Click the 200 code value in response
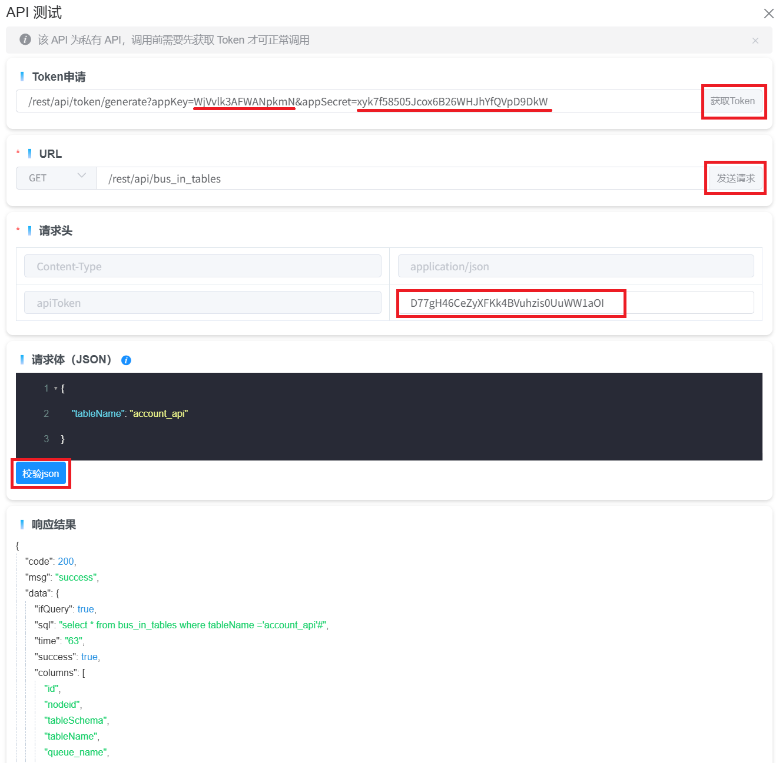The height and width of the screenshot is (772, 776). [x=66, y=561]
